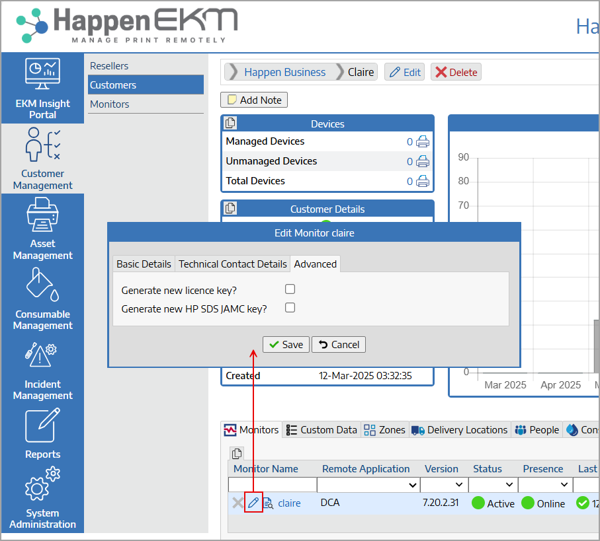The height and width of the screenshot is (541, 600).
Task: Click the printer icon beside Managed Devices
Action: (x=423, y=141)
